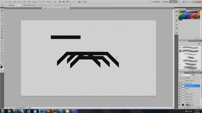202x113 pixels.
Task: Select the Pen tool
Action: click(2, 46)
